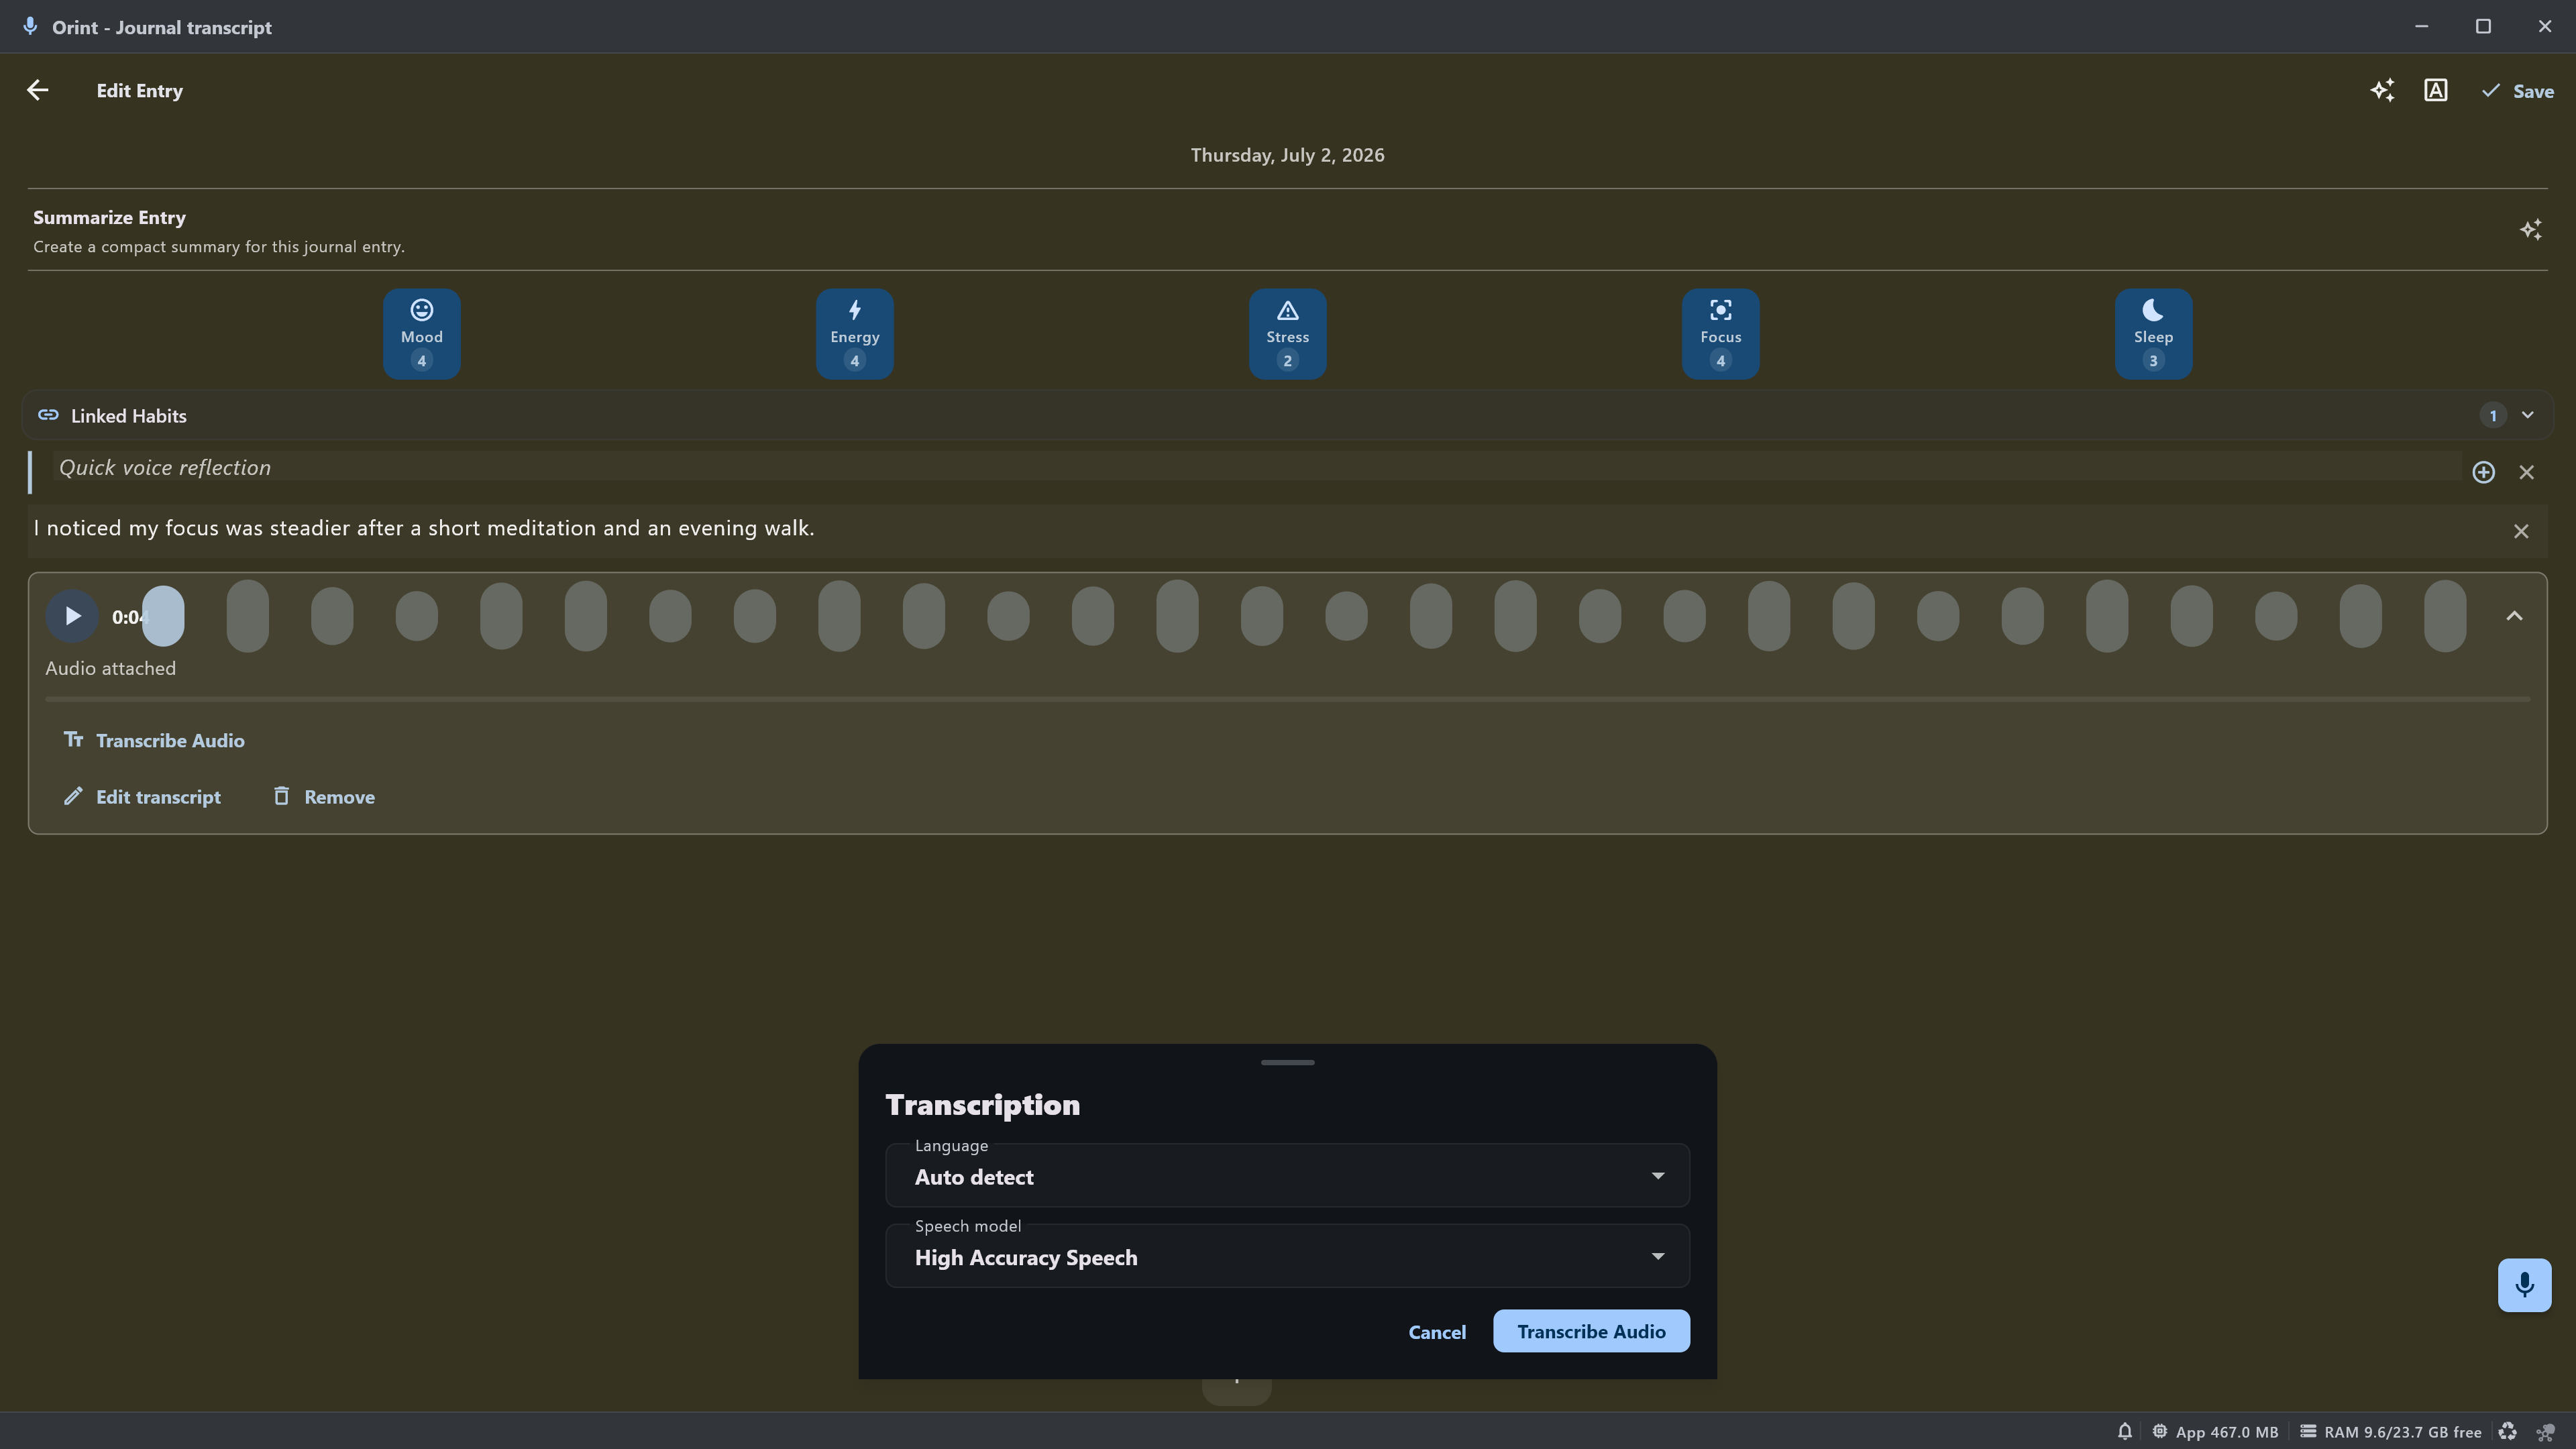Click the linked habits count badge
This screenshot has height=1449, width=2576.
pos(2493,415)
